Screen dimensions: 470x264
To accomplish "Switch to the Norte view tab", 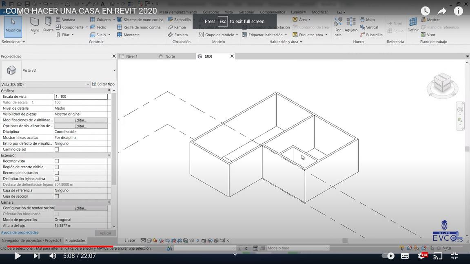I will [x=170, y=56].
